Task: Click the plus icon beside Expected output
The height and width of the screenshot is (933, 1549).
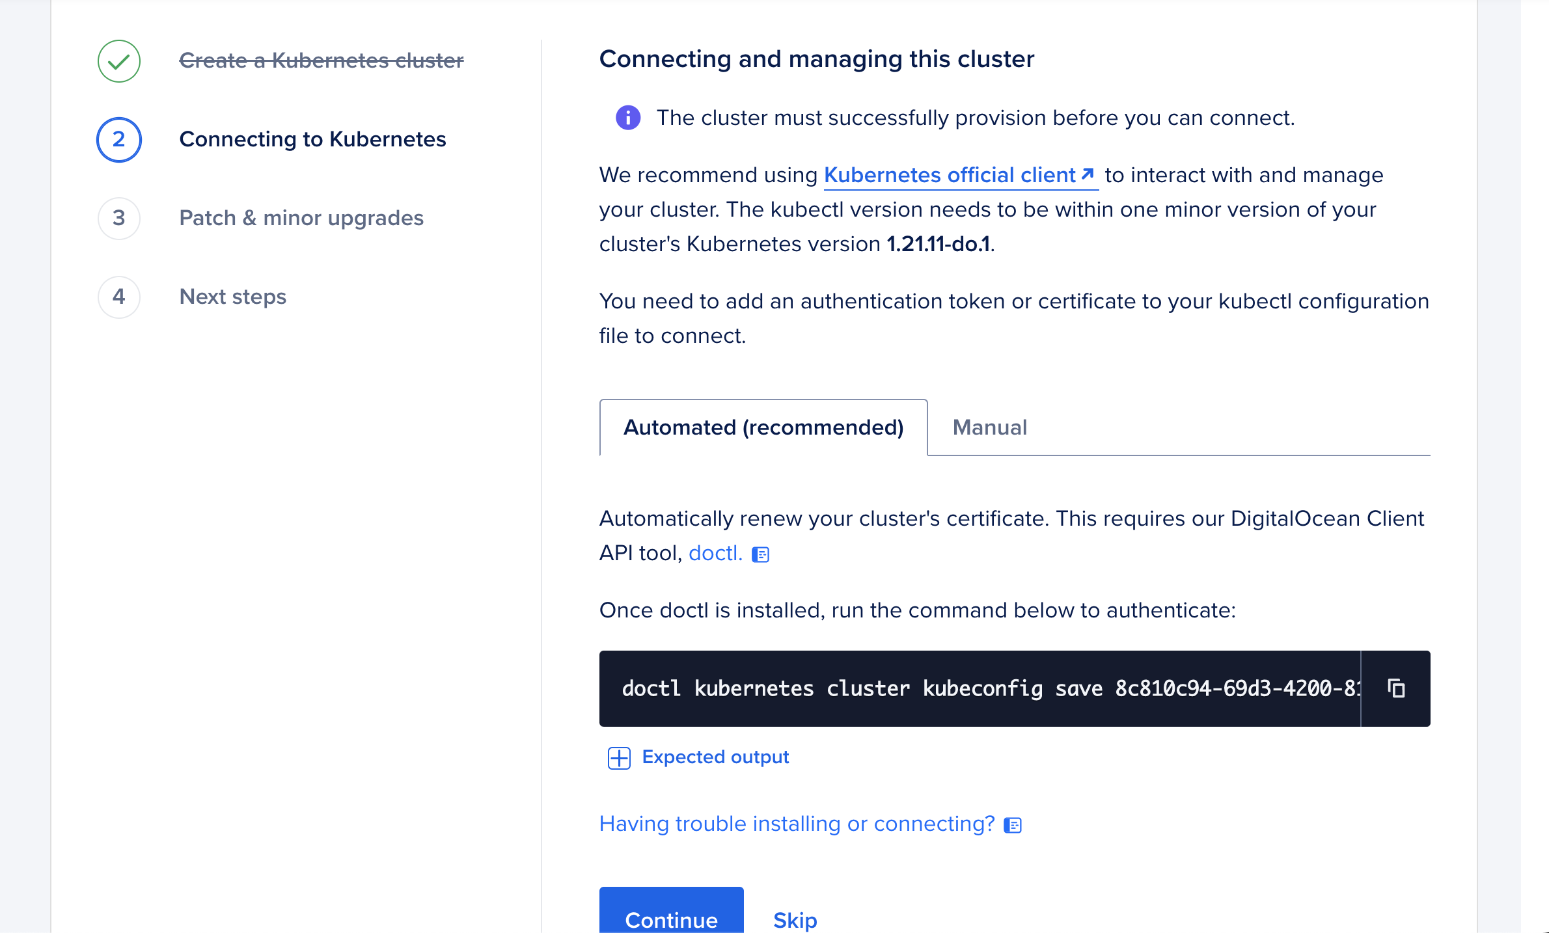Action: pyautogui.click(x=619, y=758)
